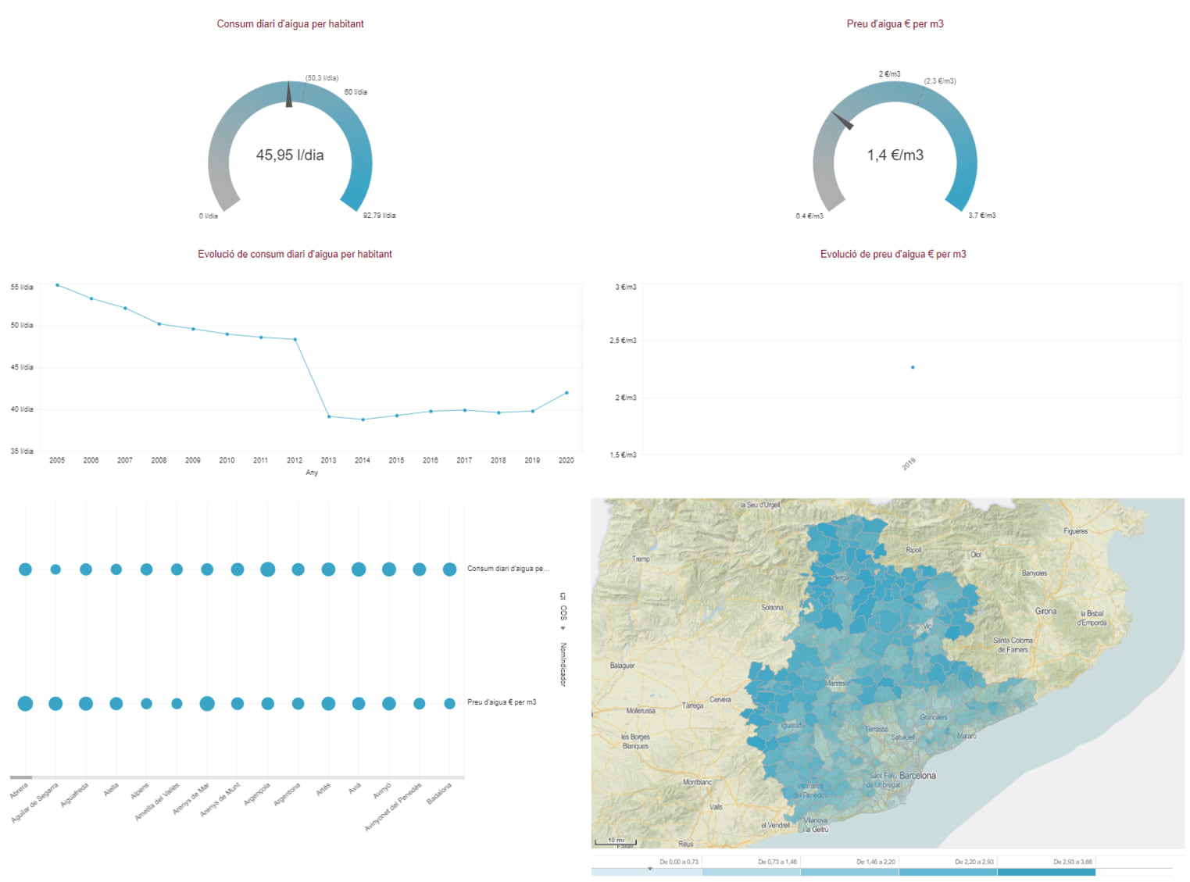Select the Badalona dot in Preu d'aigua row
Image resolution: width=1190 pixels, height=882 pixels.
tap(449, 704)
